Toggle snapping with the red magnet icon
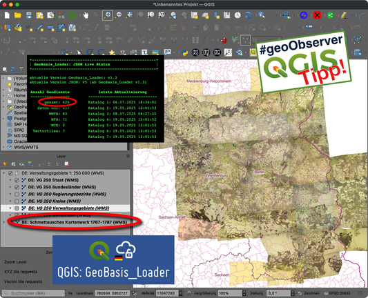 click(x=224, y=40)
